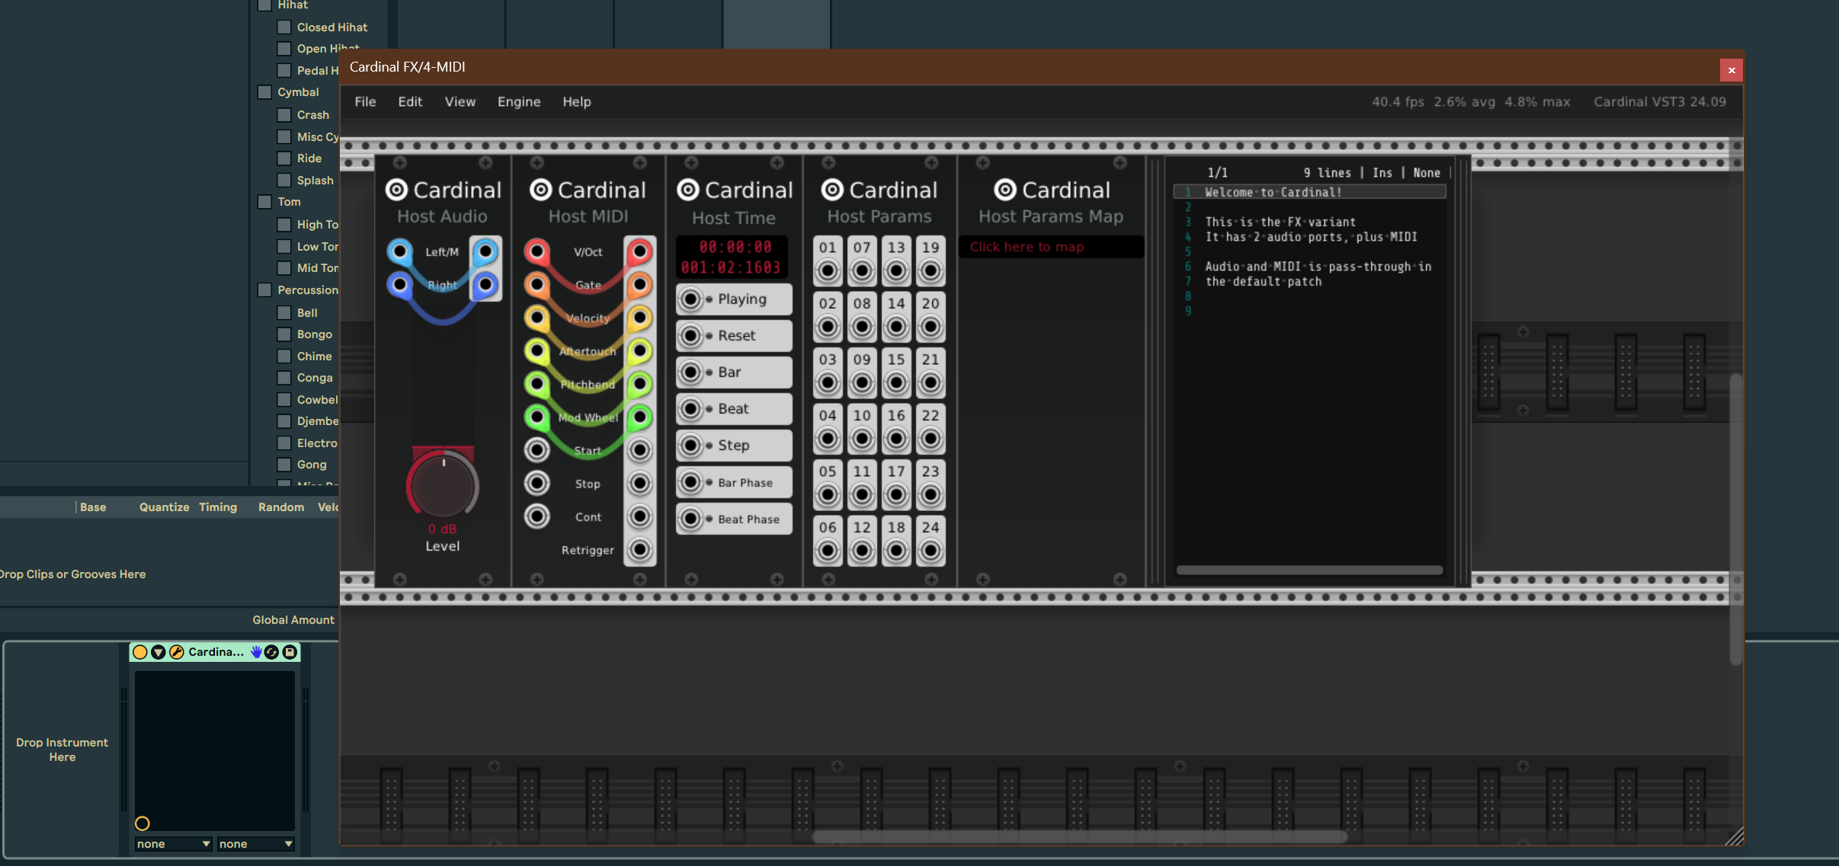Click the save preset disk icon
Viewport: 1839px width, 866px height.
290,652
